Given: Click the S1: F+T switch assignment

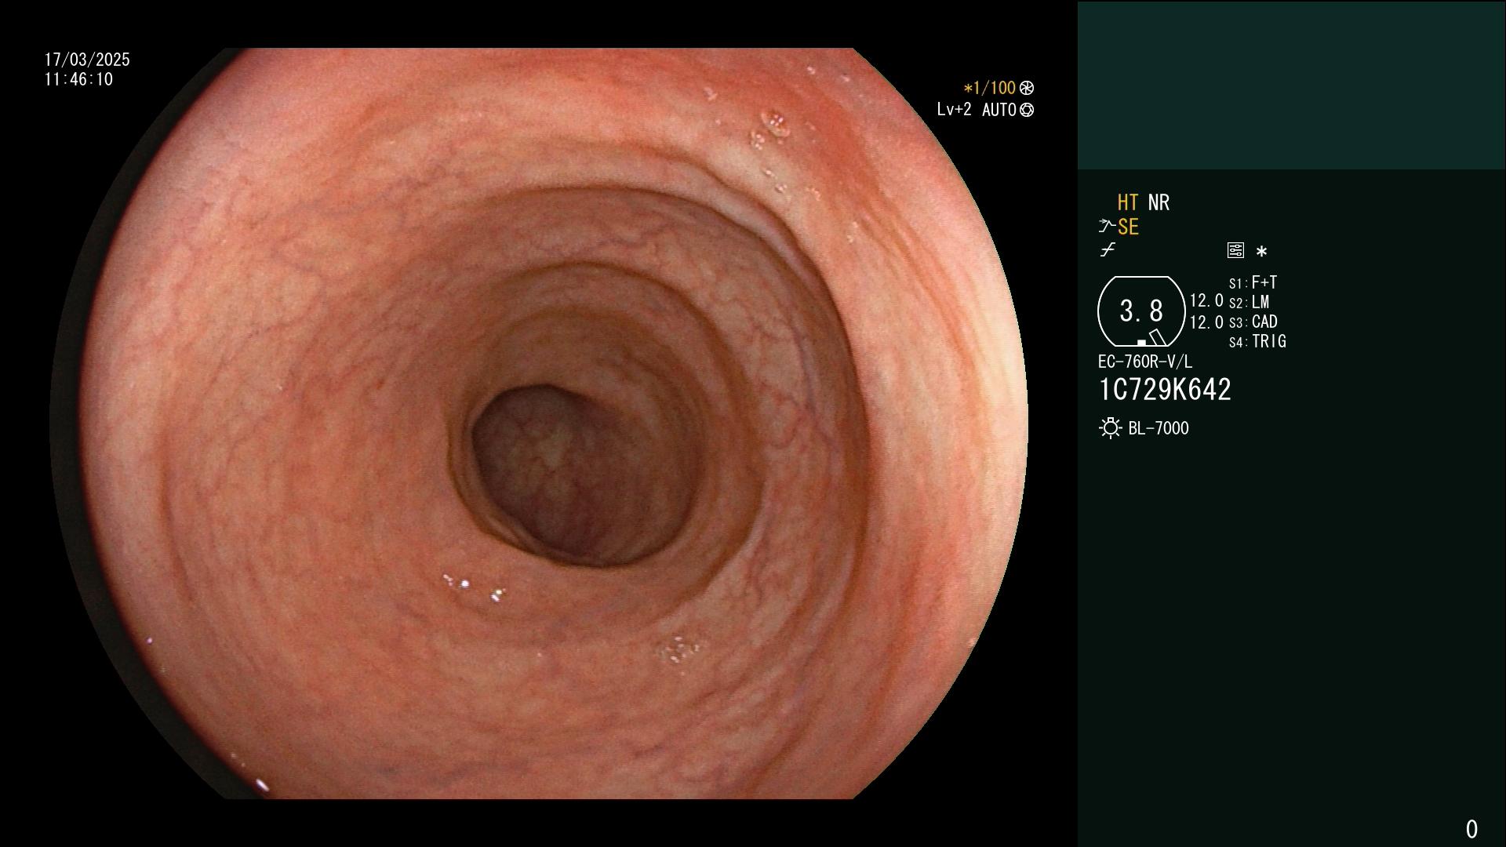Looking at the screenshot, I should (x=1253, y=282).
